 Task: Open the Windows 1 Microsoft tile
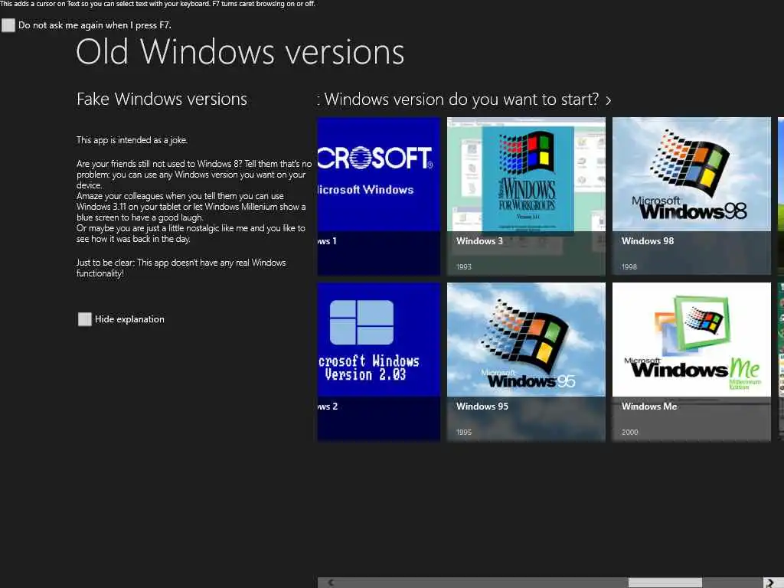click(378, 196)
